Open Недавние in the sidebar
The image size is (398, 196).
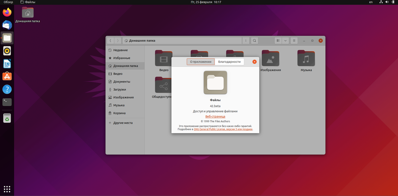tap(125, 50)
